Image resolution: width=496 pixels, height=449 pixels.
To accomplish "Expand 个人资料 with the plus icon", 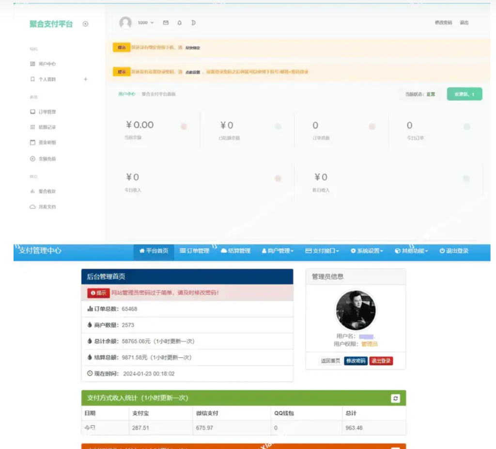I will pyautogui.click(x=86, y=79).
